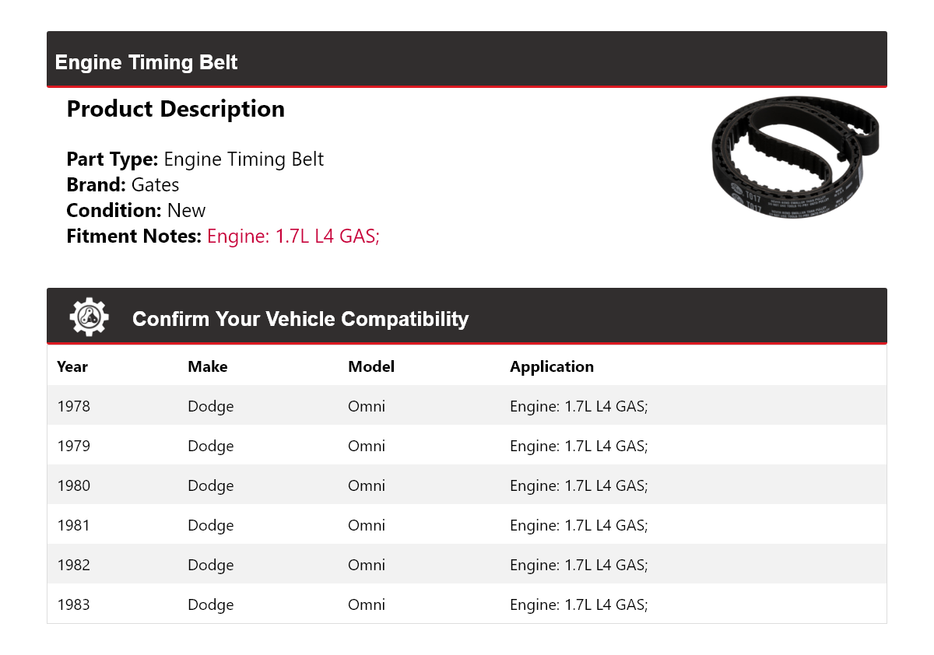Select the 1982 Dodge Omni row
This screenshot has width=934, height=655.
click(x=467, y=565)
